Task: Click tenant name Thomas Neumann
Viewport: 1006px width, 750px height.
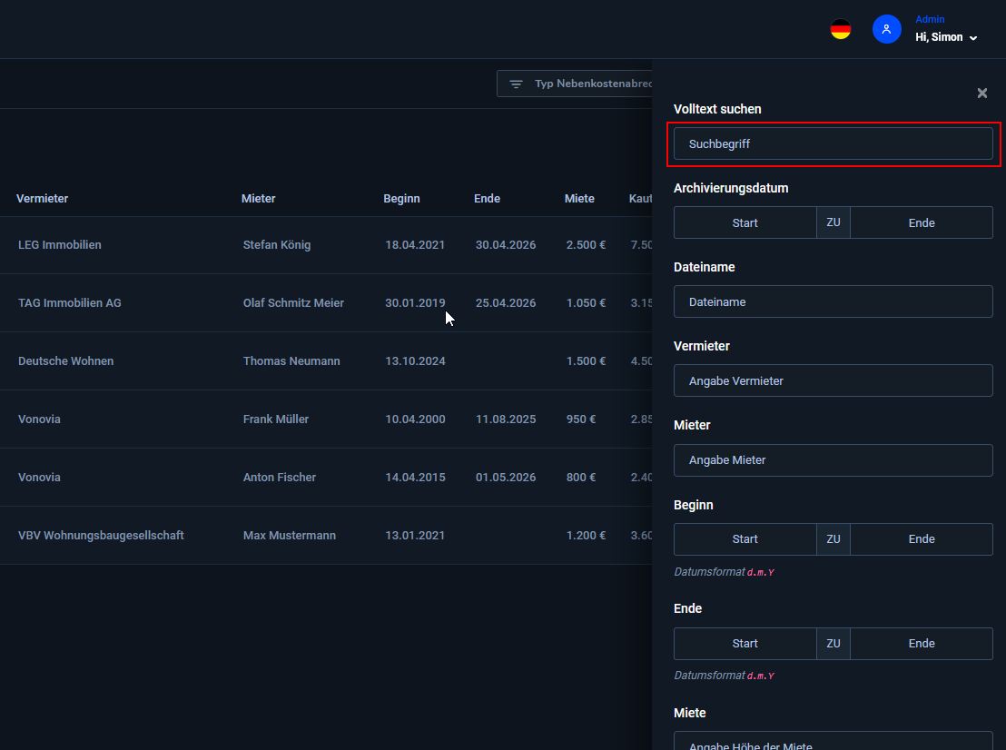Action: (x=291, y=361)
